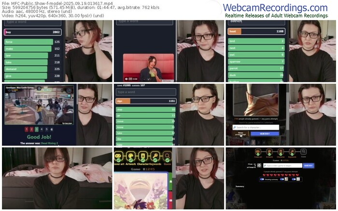This screenshot has width=338, height=211.
Task: Select the 'bird' guess row
Action: (x=256, y=41)
